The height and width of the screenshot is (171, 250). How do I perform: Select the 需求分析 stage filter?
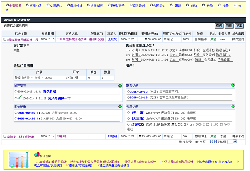point(76,6)
